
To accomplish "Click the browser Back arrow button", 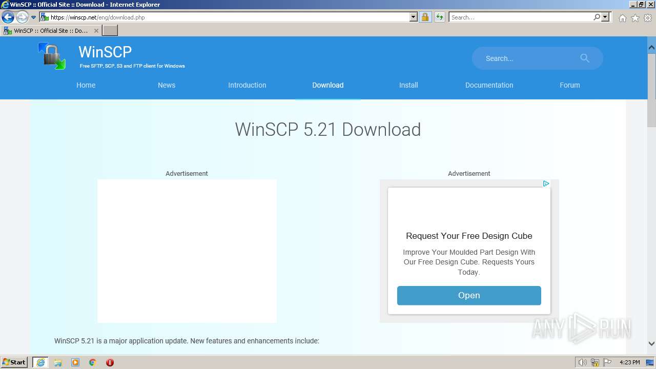I will point(8,17).
